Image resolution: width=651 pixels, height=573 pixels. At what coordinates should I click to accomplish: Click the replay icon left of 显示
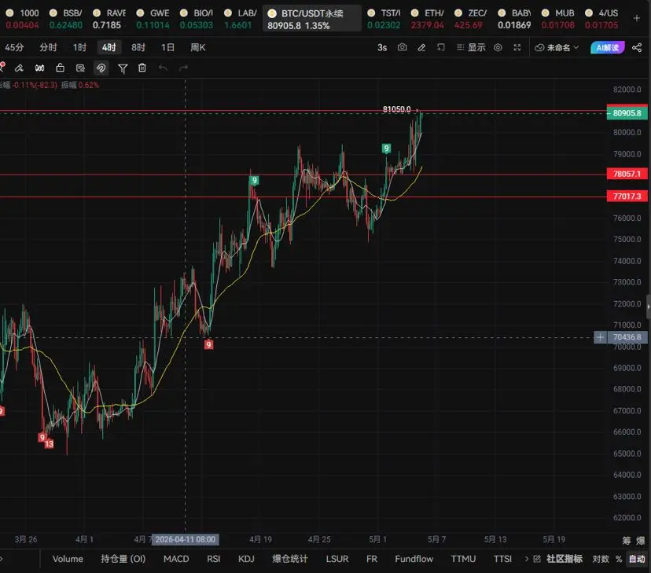click(441, 47)
